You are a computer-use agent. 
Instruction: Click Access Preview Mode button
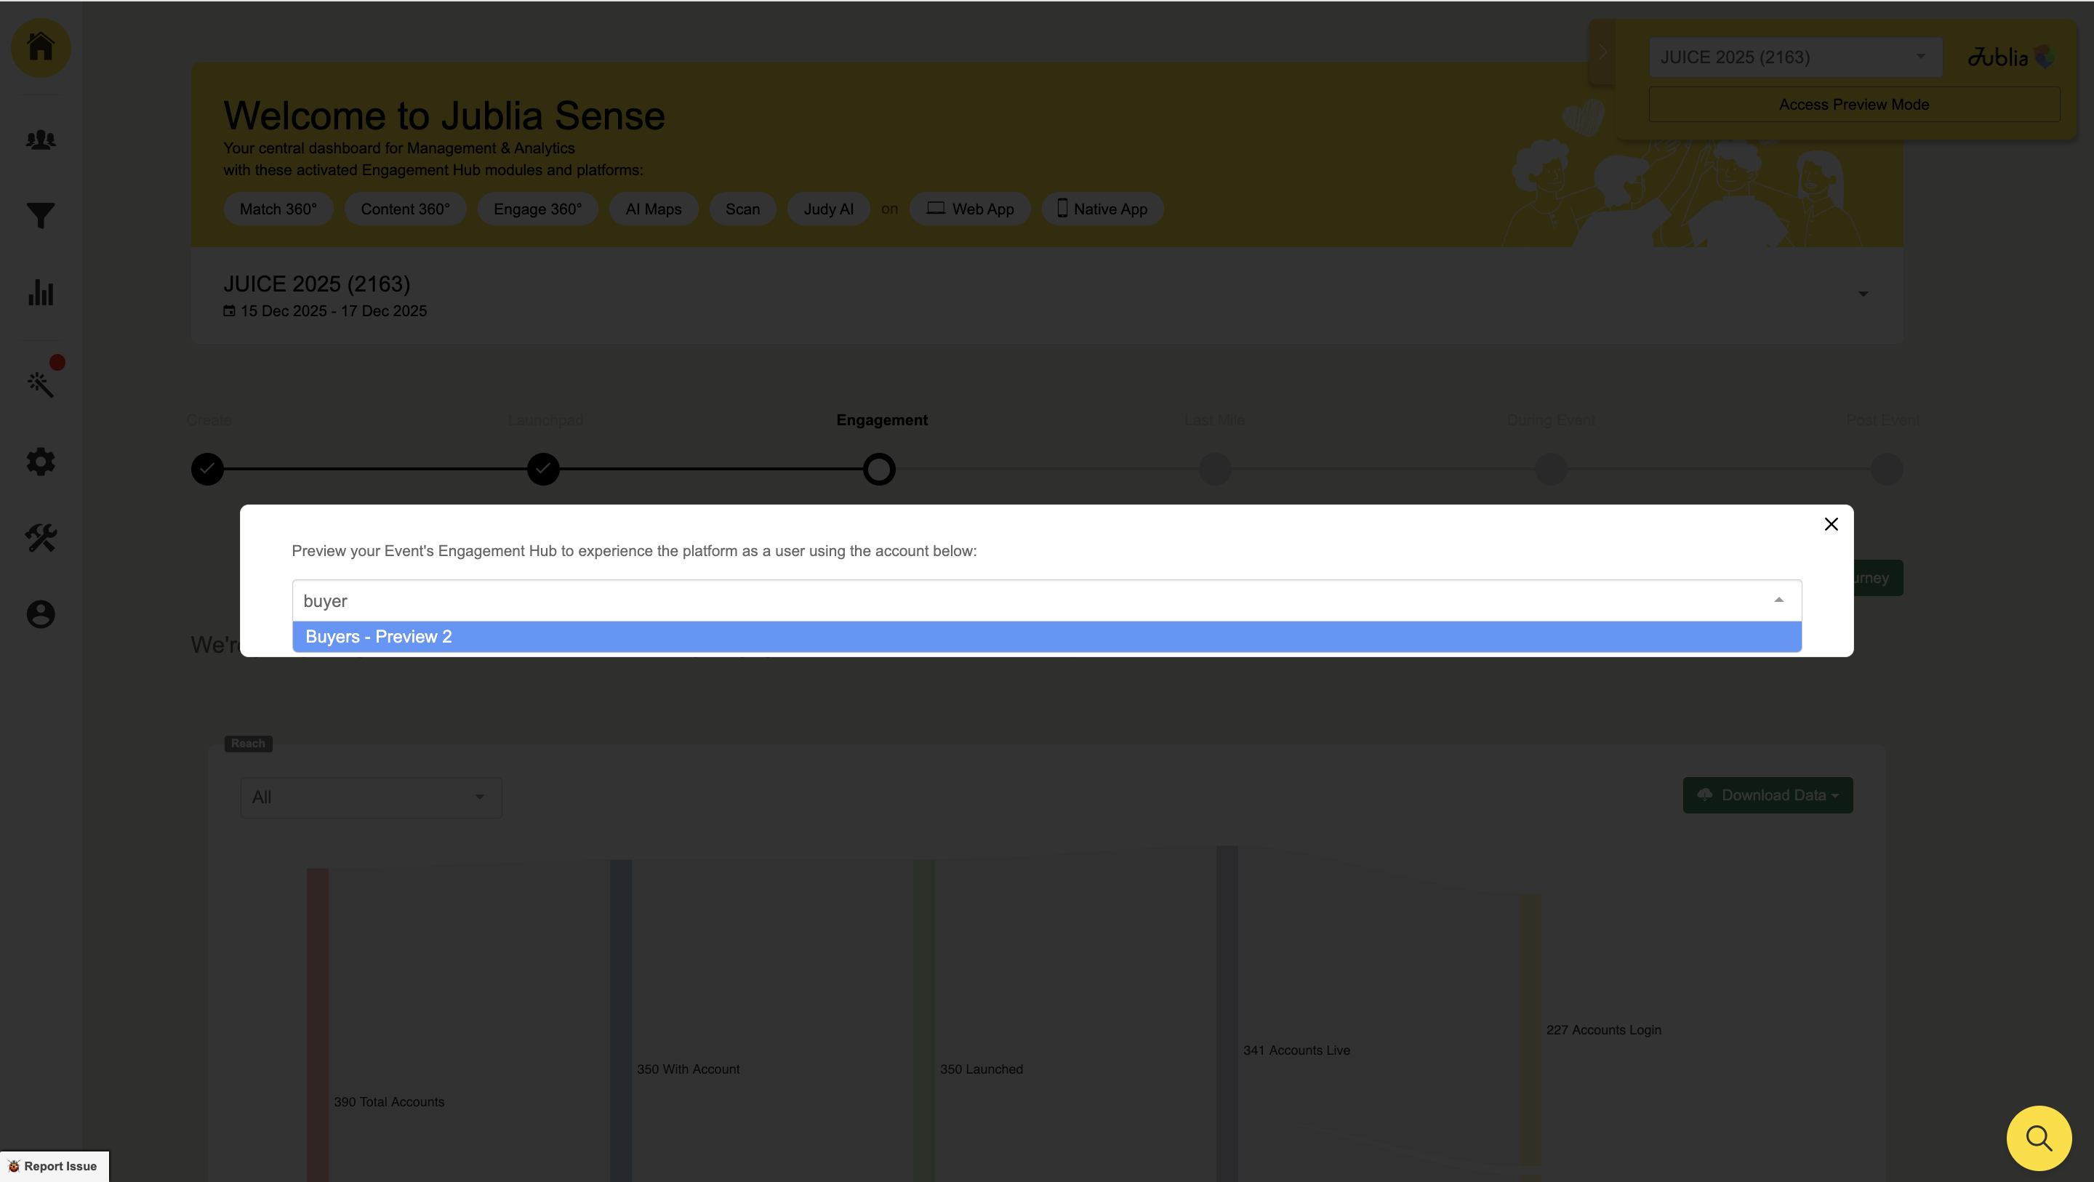point(1853,104)
